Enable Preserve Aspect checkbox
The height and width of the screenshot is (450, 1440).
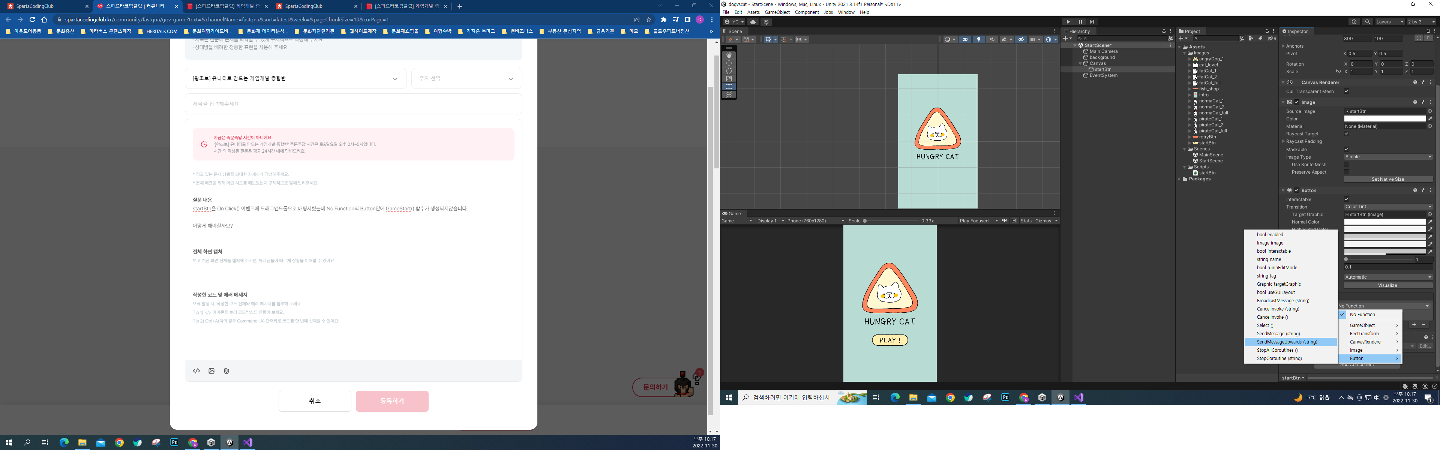1347,172
